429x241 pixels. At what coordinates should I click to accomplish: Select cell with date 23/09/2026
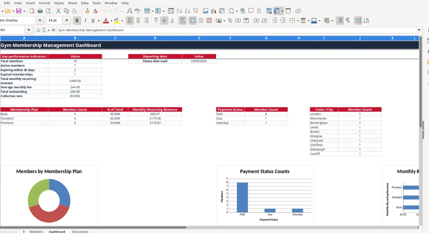tap(199, 61)
